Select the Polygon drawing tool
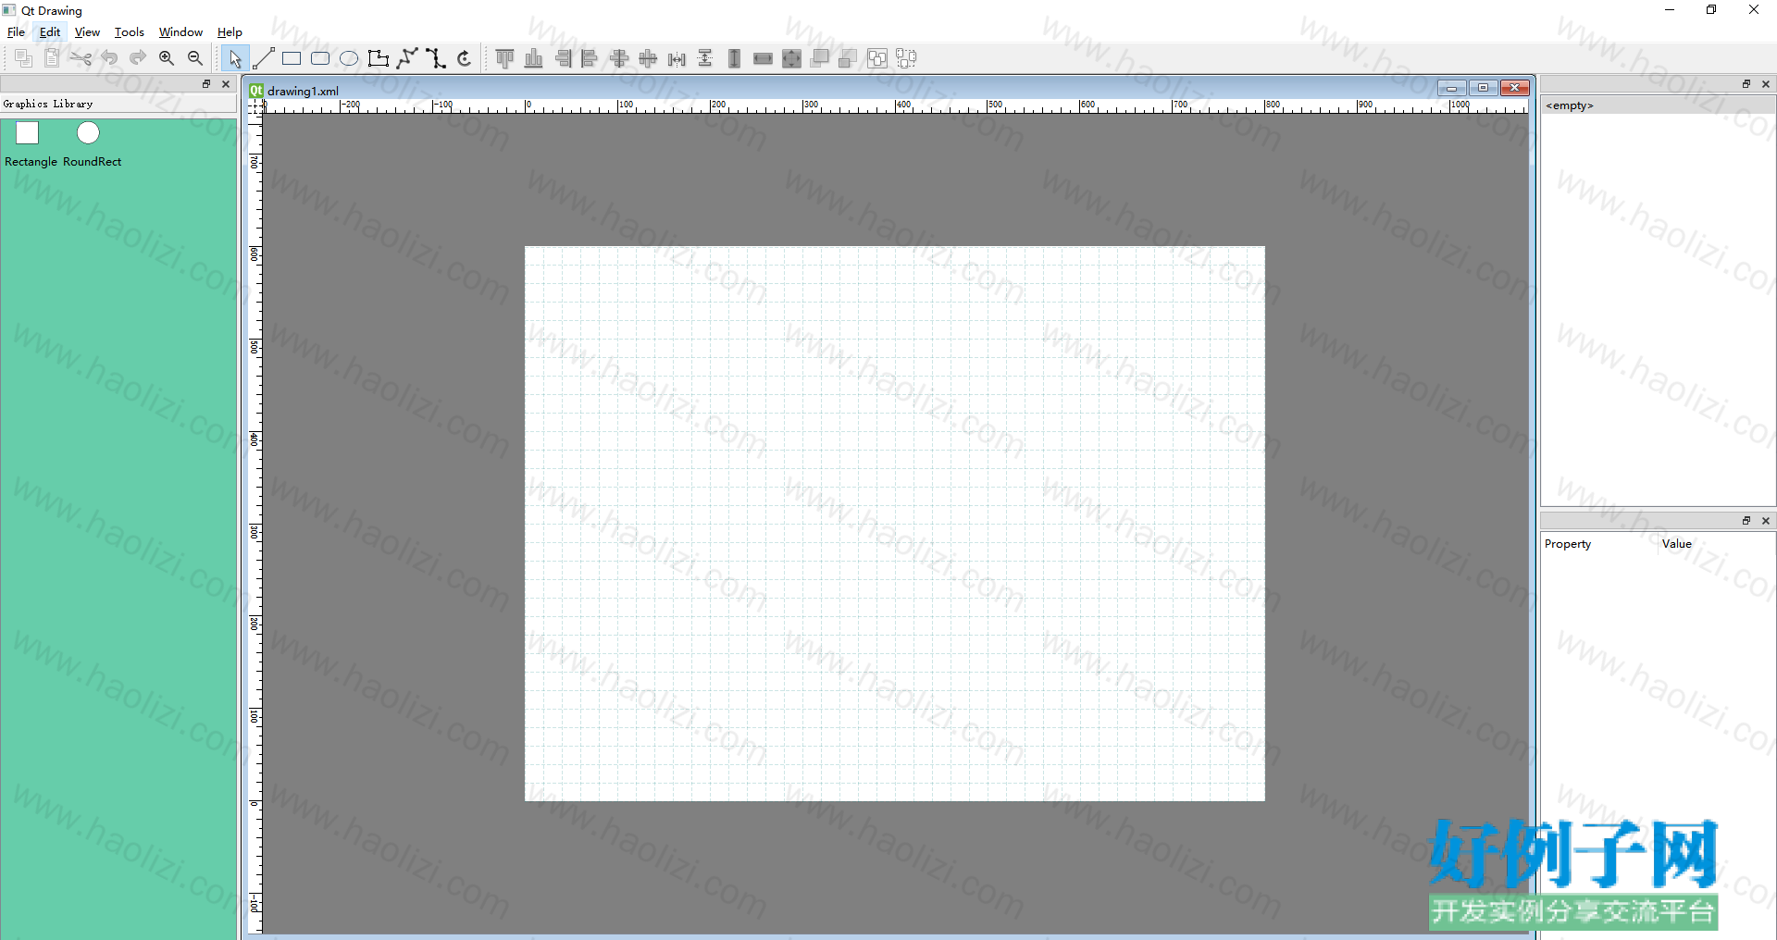Screen dimensions: 1777x940 (379, 58)
